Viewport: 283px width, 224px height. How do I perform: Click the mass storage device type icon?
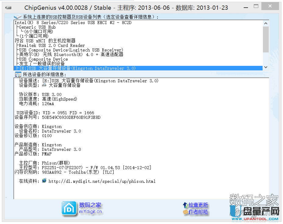pyautogui.click(x=44, y=85)
